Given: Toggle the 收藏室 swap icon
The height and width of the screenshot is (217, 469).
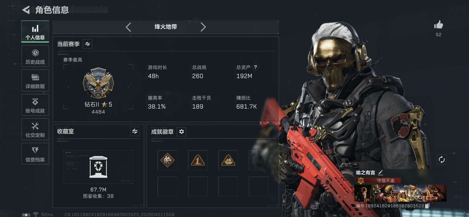Looking at the screenshot, I should (x=135, y=131).
